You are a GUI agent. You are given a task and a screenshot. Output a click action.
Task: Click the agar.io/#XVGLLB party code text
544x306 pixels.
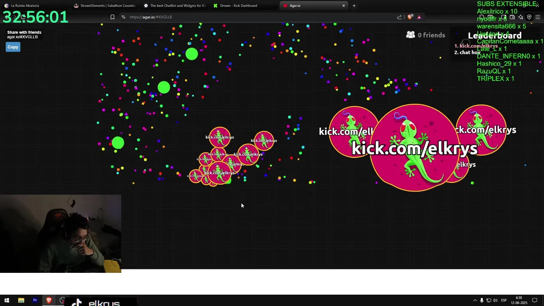pos(22,37)
